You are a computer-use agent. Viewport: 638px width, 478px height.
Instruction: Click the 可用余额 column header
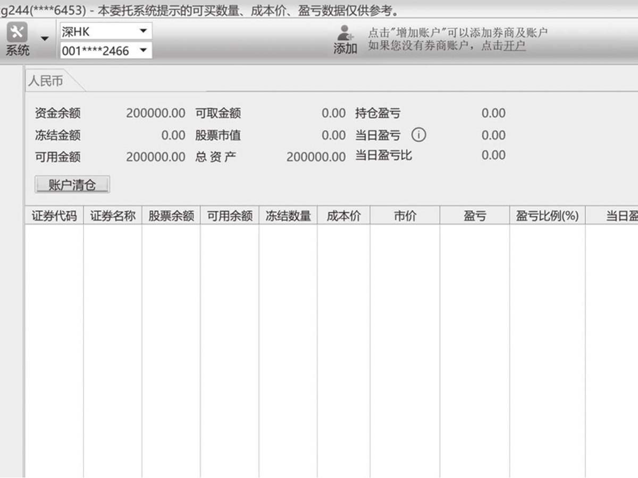pyautogui.click(x=230, y=216)
